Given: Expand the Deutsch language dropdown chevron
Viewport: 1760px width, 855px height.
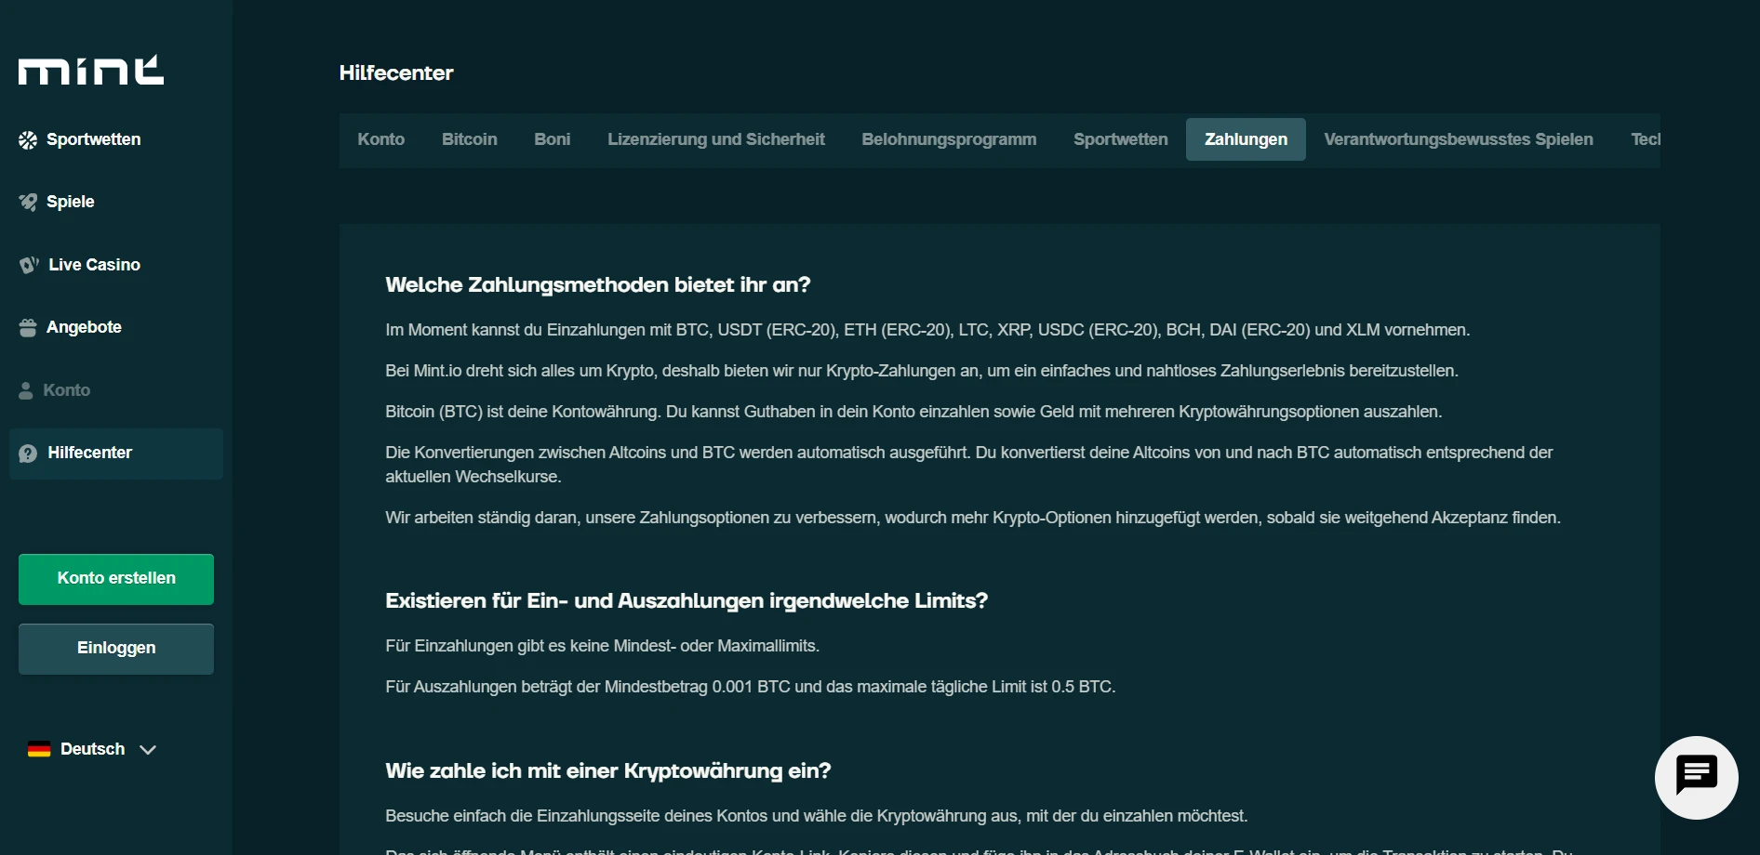Looking at the screenshot, I should [x=147, y=750].
